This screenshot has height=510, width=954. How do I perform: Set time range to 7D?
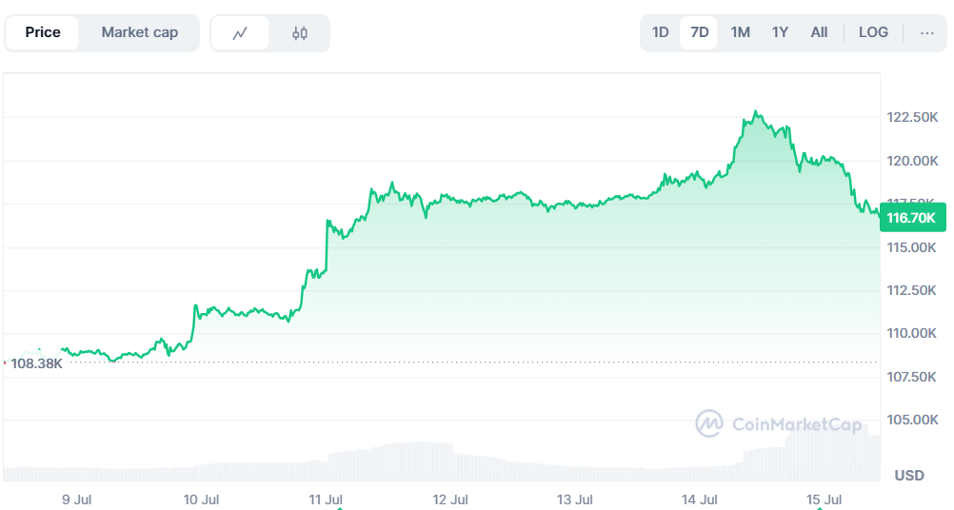pyautogui.click(x=700, y=32)
